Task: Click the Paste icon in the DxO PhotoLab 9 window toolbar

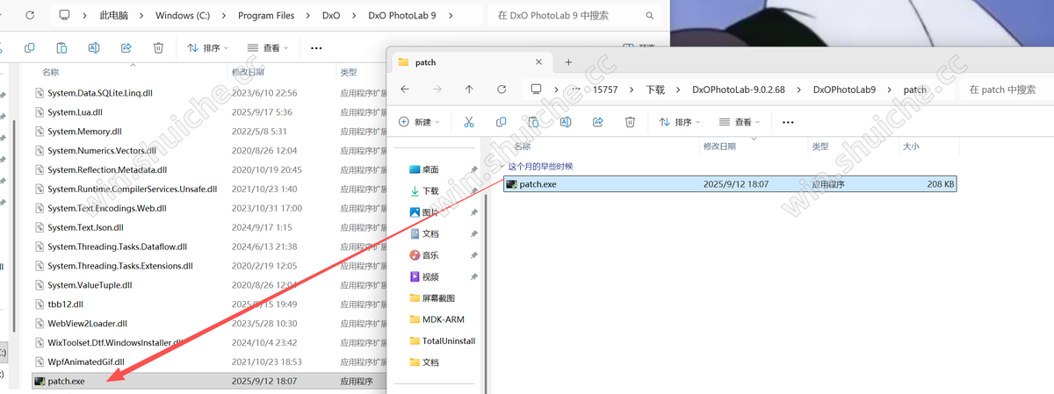Action: (x=61, y=48)
